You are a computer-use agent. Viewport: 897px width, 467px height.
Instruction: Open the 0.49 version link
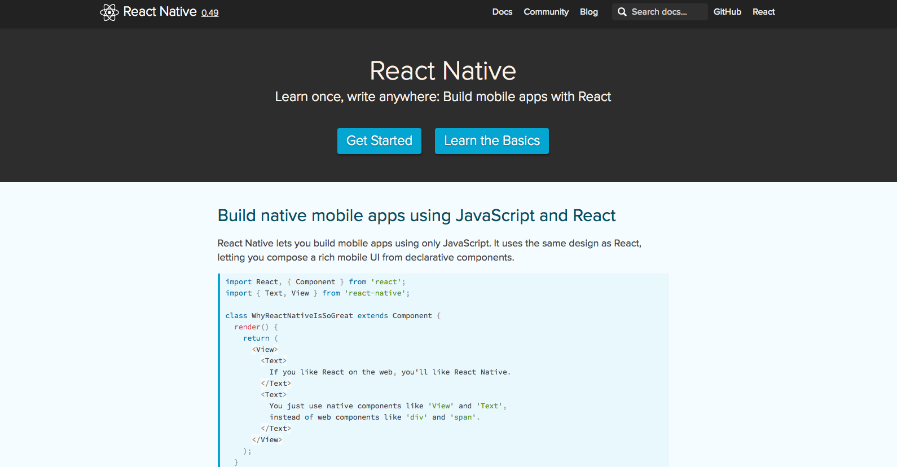tap(210, 13)
